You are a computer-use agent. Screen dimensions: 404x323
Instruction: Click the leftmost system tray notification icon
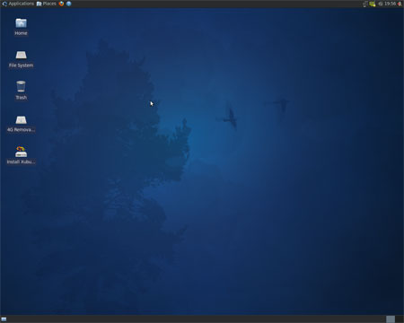point(365,4)
